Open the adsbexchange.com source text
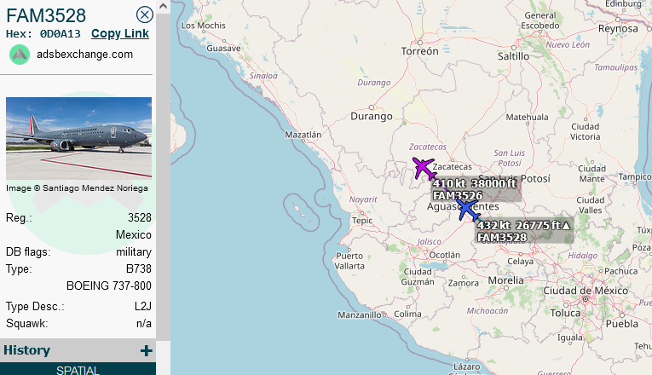The height and width of the screenshot is (375, 652). (85, 55)
